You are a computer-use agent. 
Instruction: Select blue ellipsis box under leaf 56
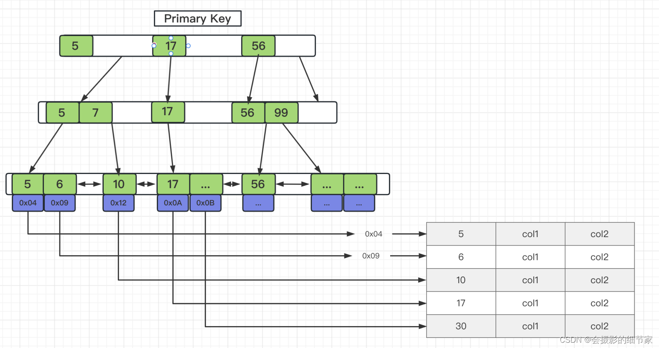click(x=258, y=203)
